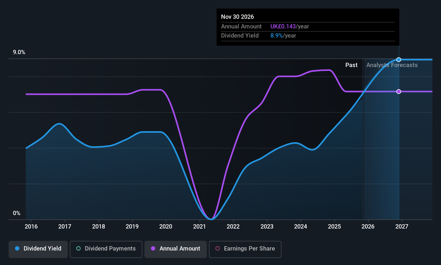Click the Nov 30 2026 tooltip date
441x265 pixels.
coord(237,17)
